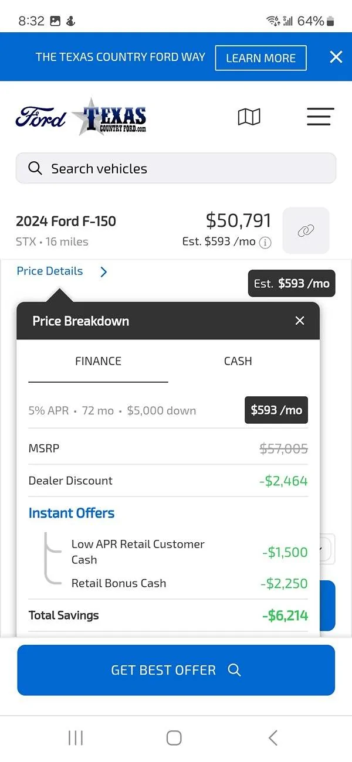The height and width of the screenshot is (762, 352).
Task: Open the dealership map icon in header
Action: click(x=249, y=117)
